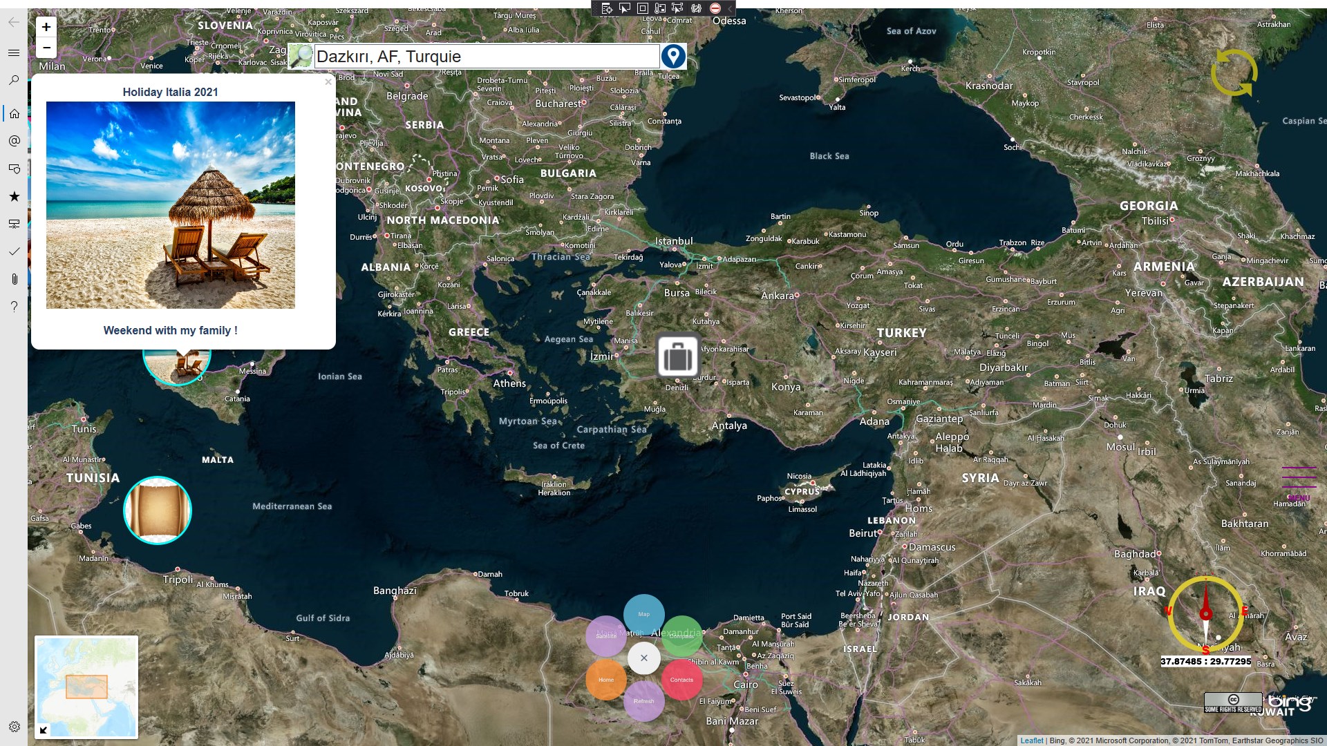The width and height of the screenshot is (1327, 746).
Task: Expand the sidebar hamburger menu
Action: (x=14, y=52)
